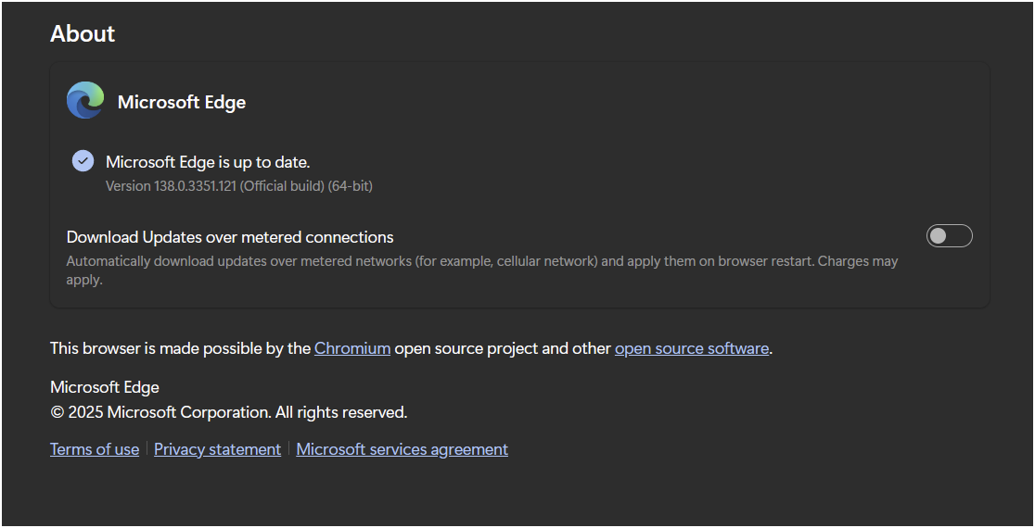The image size is (1035, 528).
Task: Click the 'Microsoft Edge is up to date' message
Action: (208, 162)
